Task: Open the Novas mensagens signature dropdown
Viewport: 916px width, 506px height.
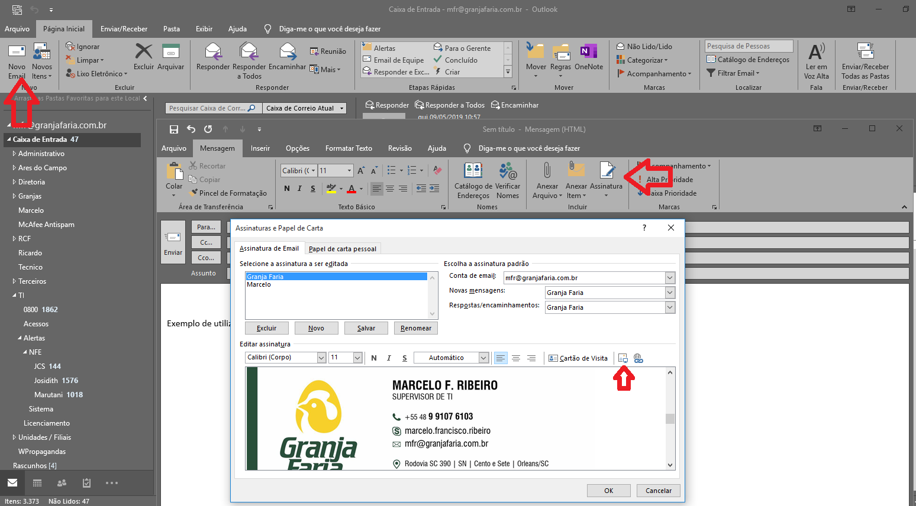Action: [x=669, y=292]
